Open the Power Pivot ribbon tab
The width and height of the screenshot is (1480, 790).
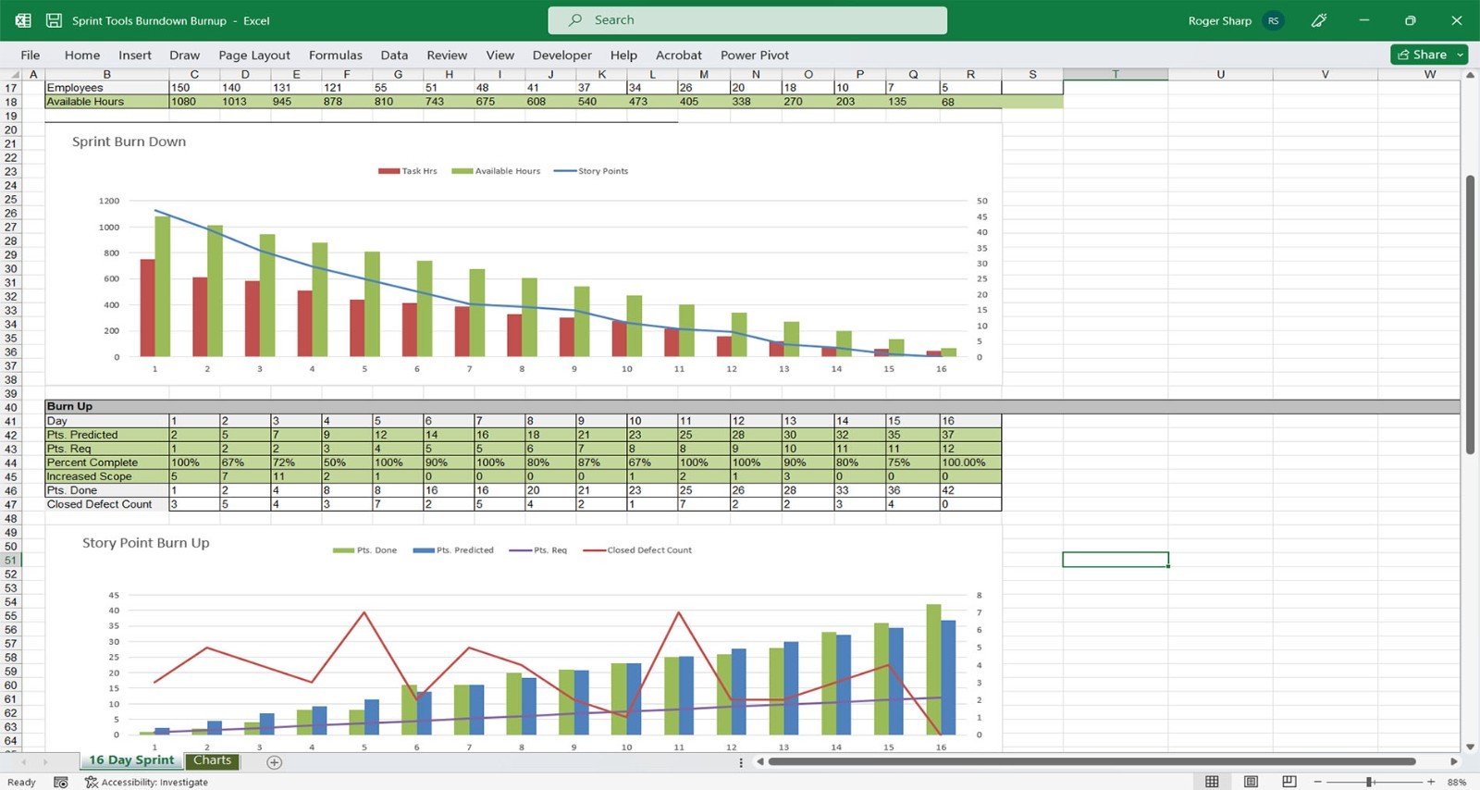pos(755,56)
